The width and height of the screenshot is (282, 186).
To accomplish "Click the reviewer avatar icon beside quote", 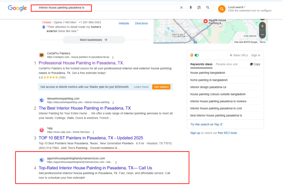I will tap(44, 27).
